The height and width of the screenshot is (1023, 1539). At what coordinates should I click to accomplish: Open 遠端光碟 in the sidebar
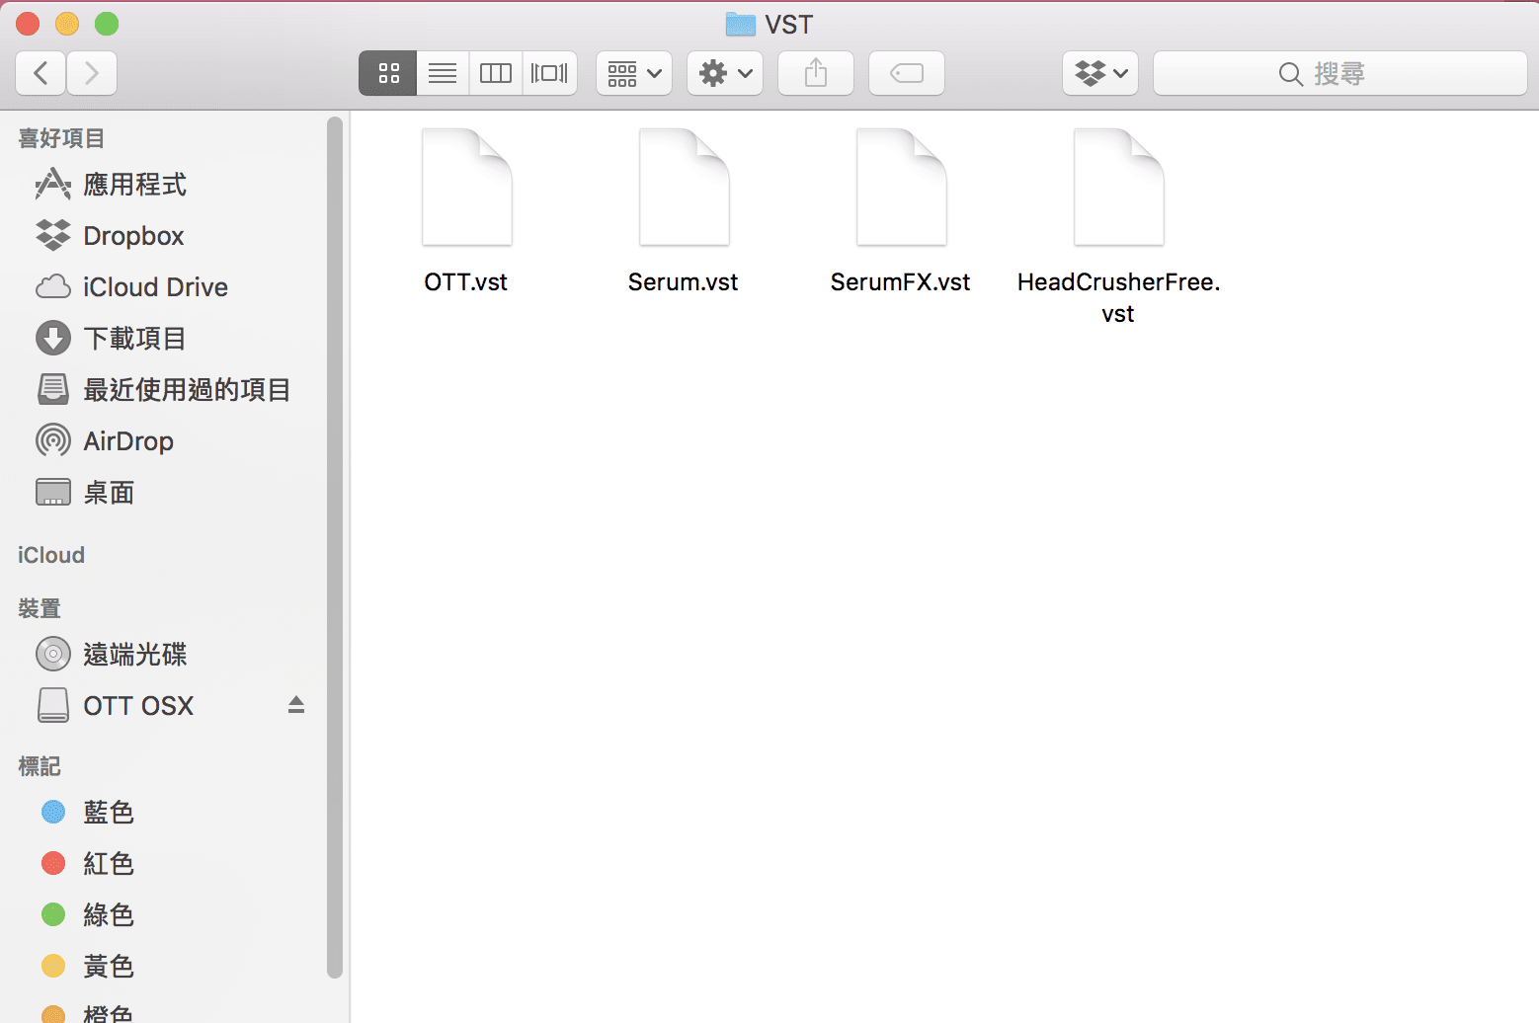tap(134, 655)
